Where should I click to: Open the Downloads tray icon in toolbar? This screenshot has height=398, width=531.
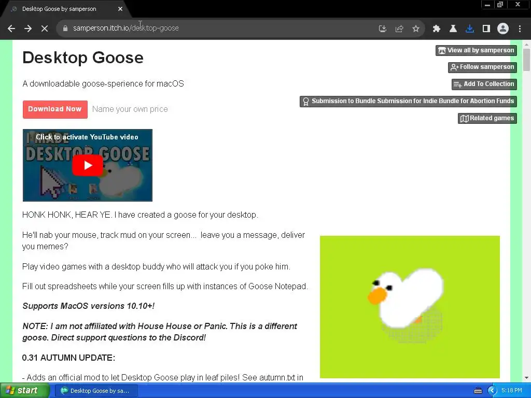470,29
